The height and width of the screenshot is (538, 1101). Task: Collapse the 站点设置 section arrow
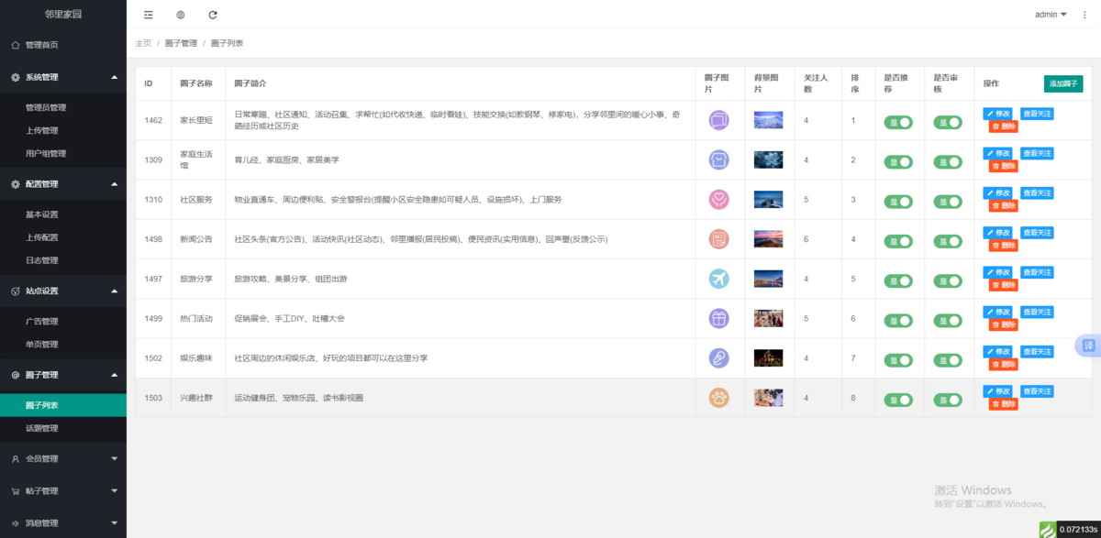[114, 291]
